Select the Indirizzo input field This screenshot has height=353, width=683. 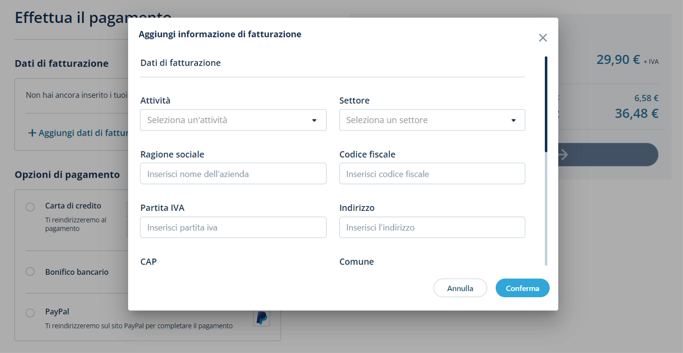[432, 227]
